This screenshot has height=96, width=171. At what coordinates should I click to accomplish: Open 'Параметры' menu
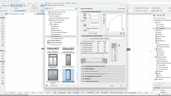(30, 3)
